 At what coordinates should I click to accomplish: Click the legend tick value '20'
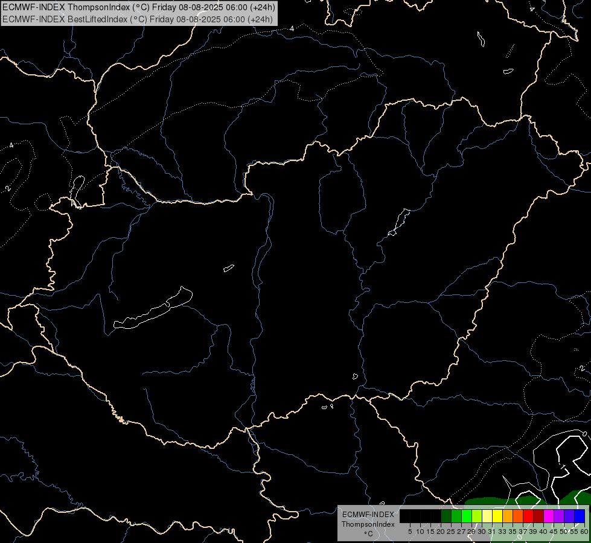[x=441, y=532]
